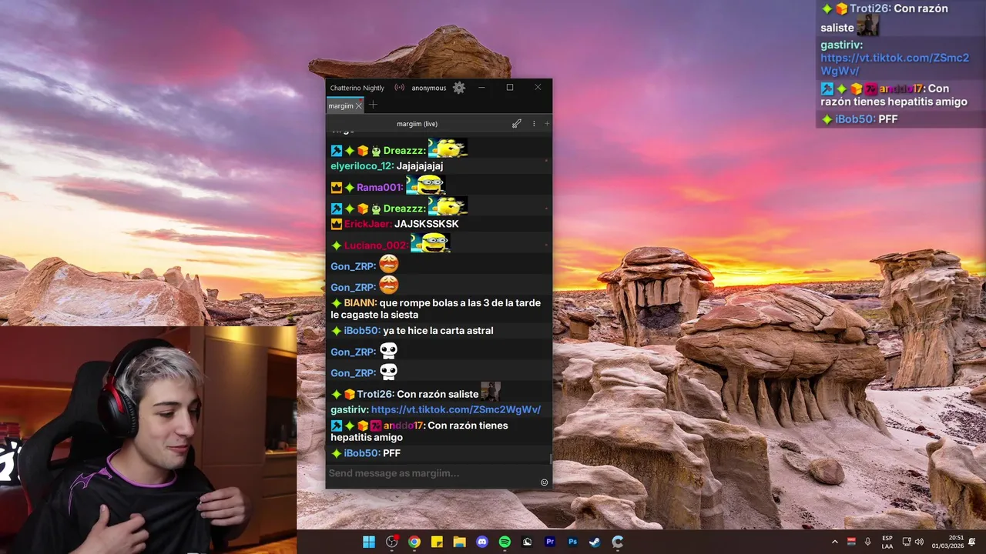Click username elyeriloco_12 in chat

tap(362, 165)
